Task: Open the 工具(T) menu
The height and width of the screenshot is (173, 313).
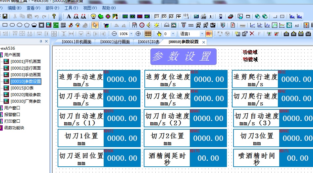Action: (71, 8)
